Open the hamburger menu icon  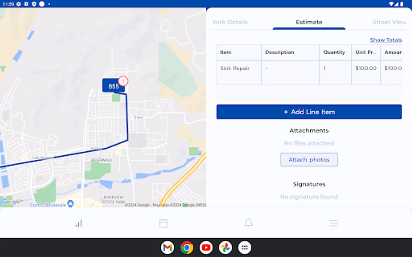pos(333,223)
